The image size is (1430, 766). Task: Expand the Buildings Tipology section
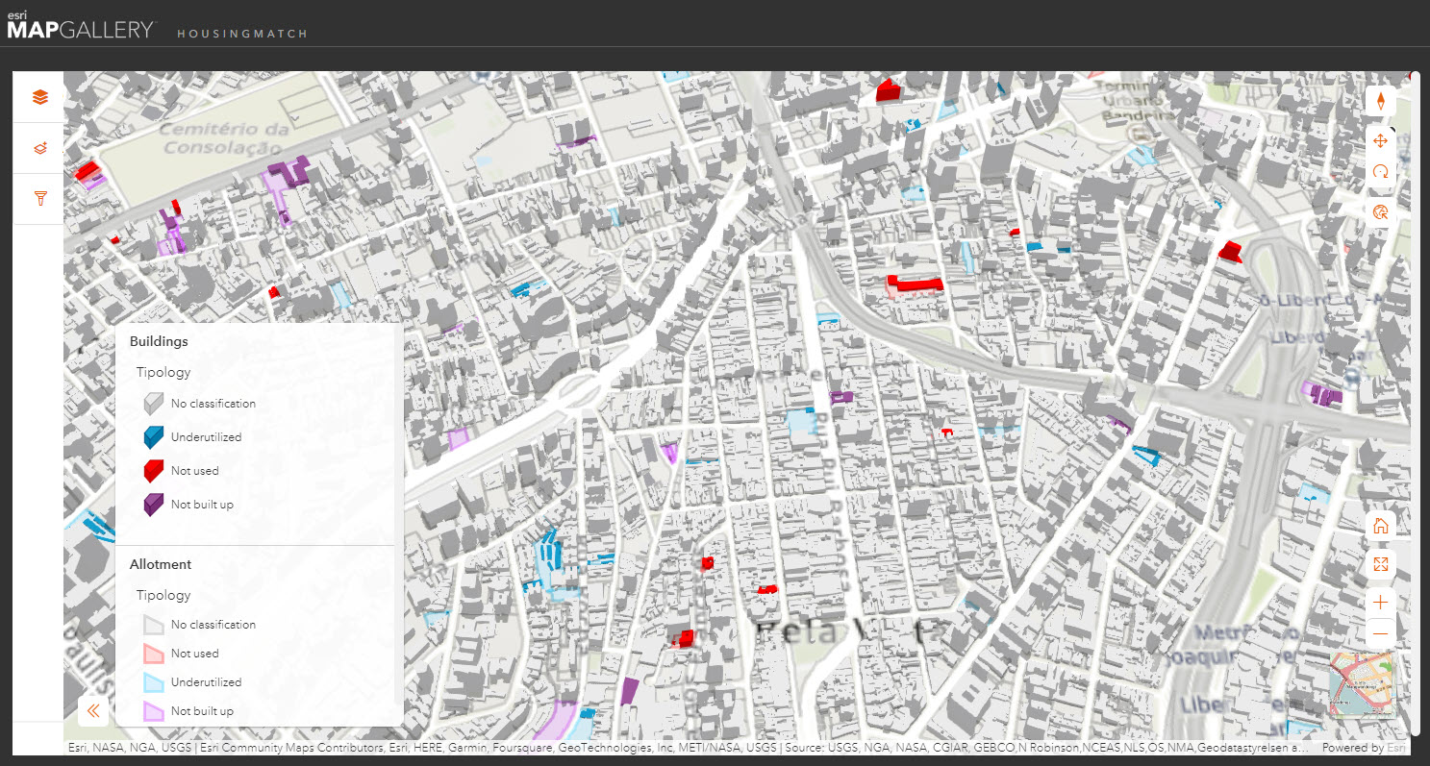click(x=163, y=372)
